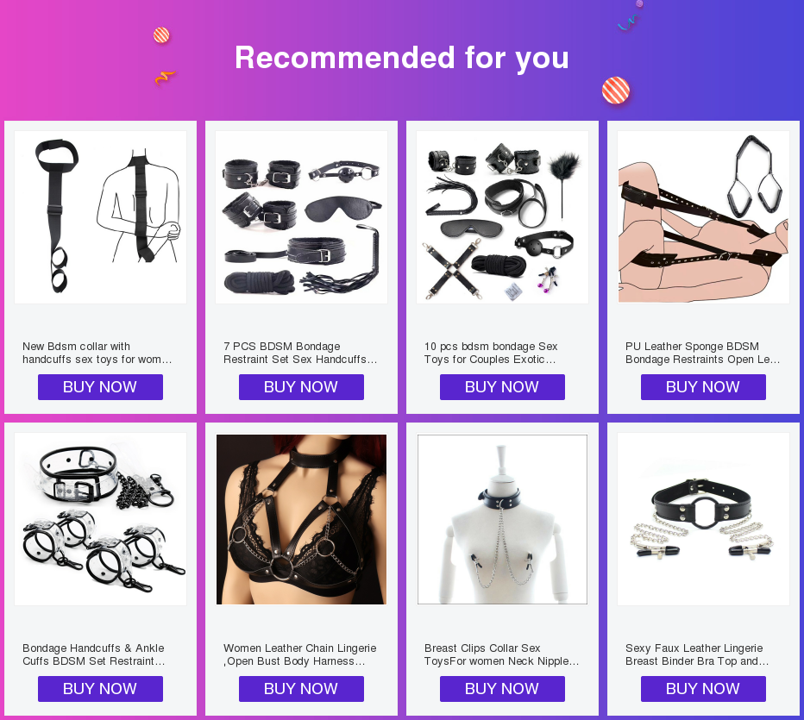The height and width of the screenshot is (720, 804).
Task: Click the 'Recommended for you' heading
Action: point(402,58)
